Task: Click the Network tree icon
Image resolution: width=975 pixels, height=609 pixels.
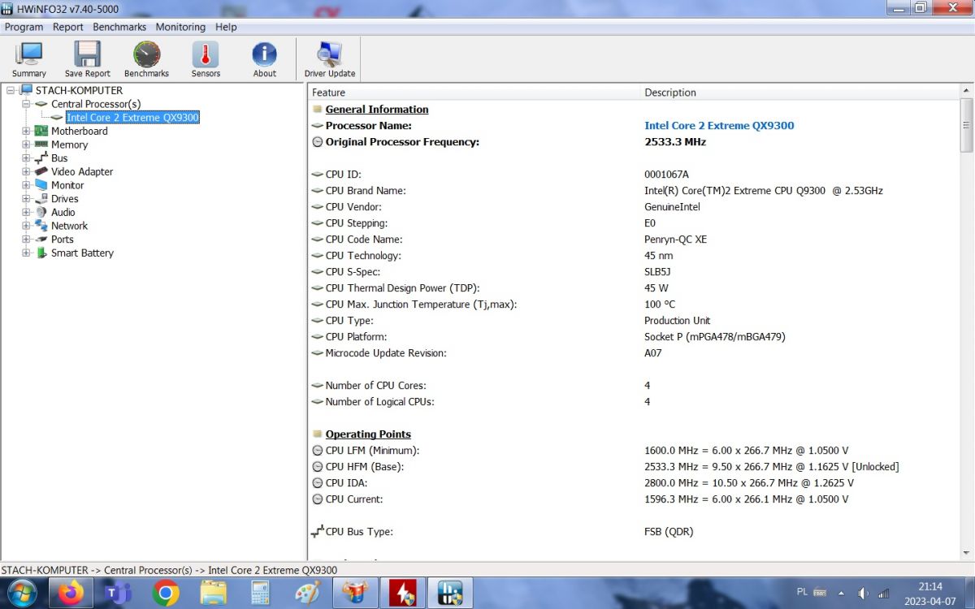Action: click(41, 226)
